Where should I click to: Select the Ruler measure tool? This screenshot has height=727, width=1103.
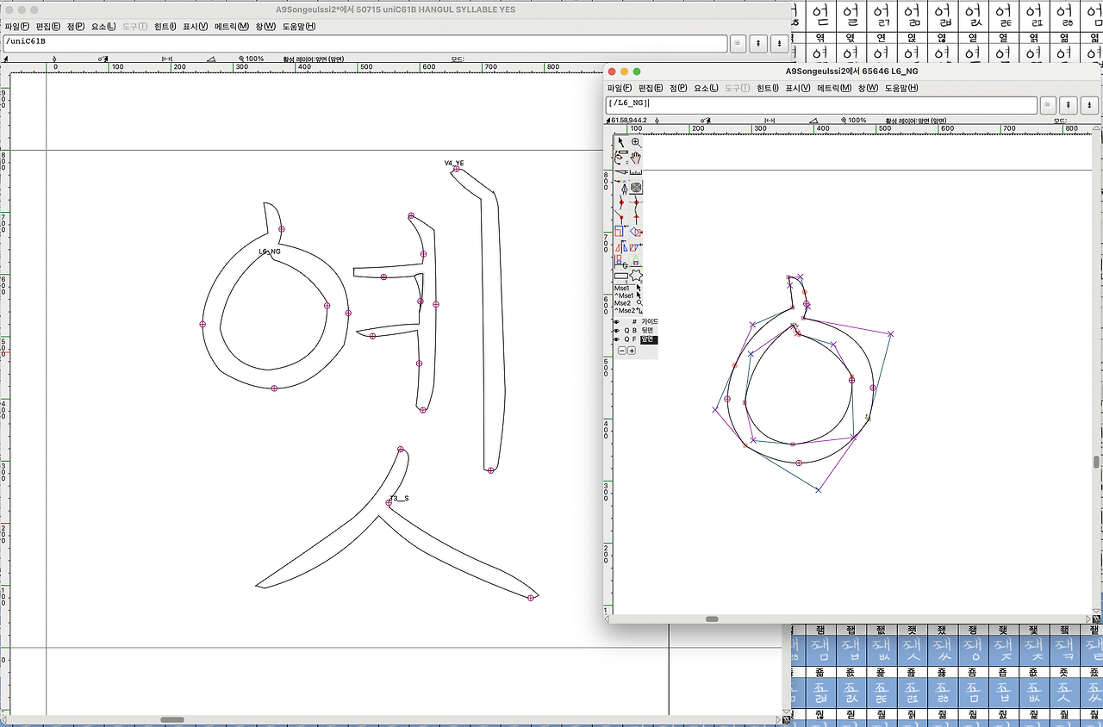[636, 172]
